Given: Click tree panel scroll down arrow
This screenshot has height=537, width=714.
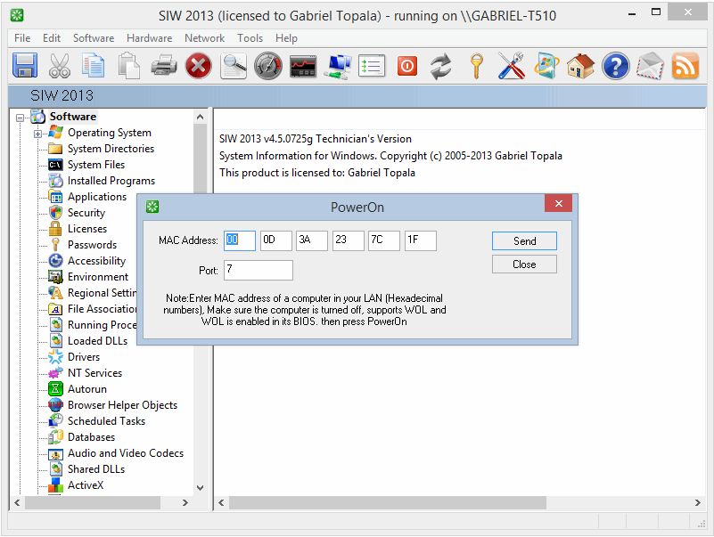Looking at the screenshot, I should pyautogui.click(x=200, y=488).
